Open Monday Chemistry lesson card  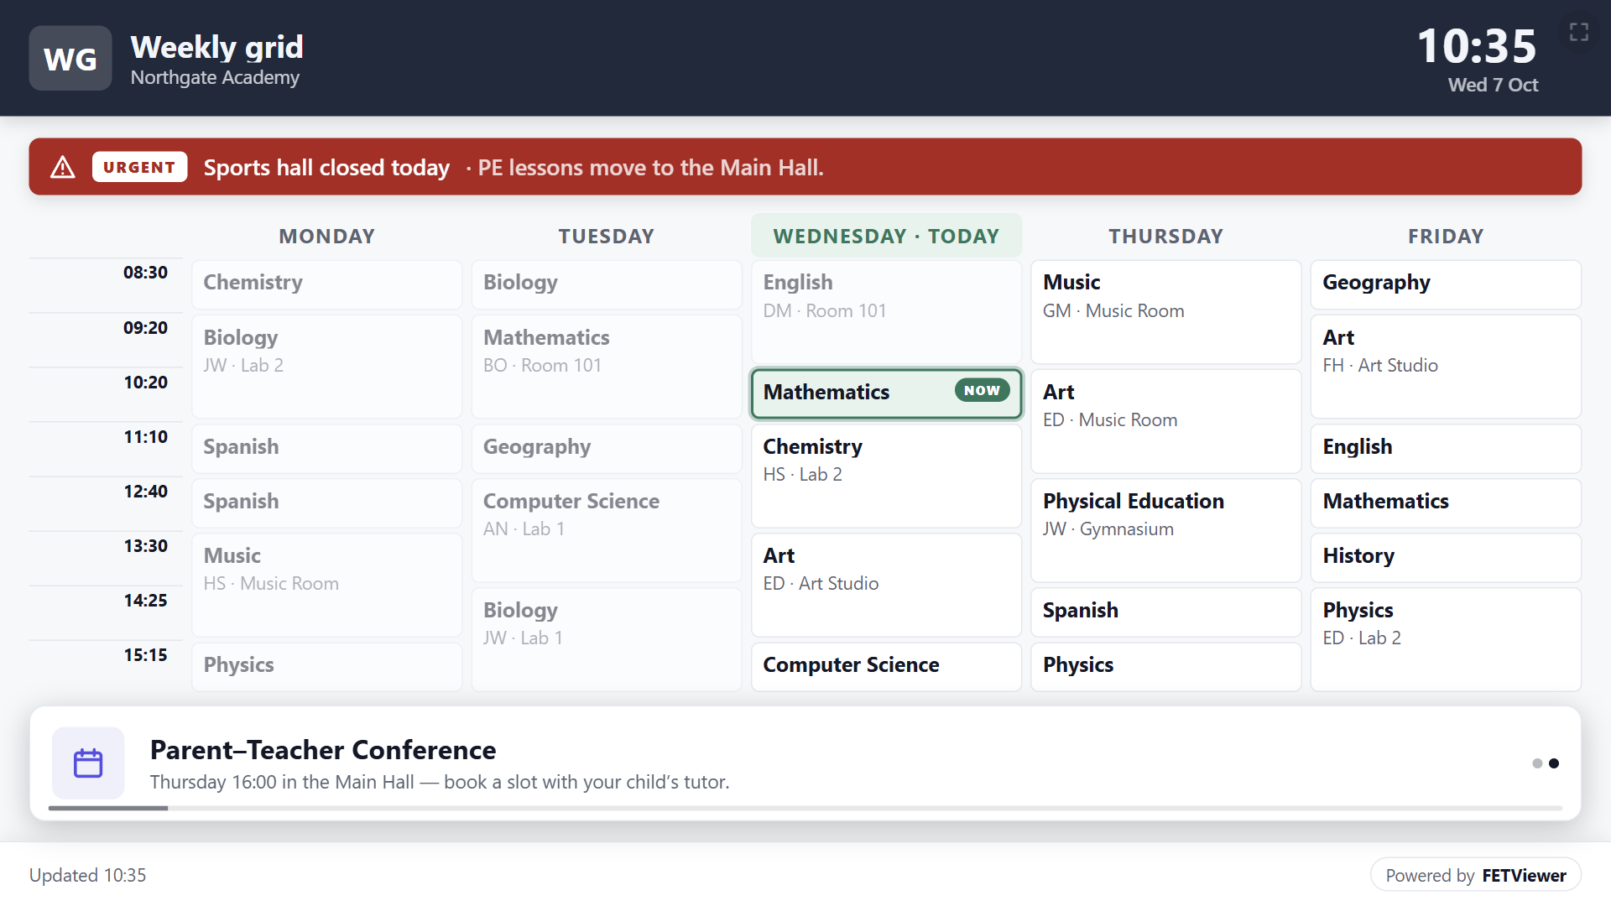[326, 284]
